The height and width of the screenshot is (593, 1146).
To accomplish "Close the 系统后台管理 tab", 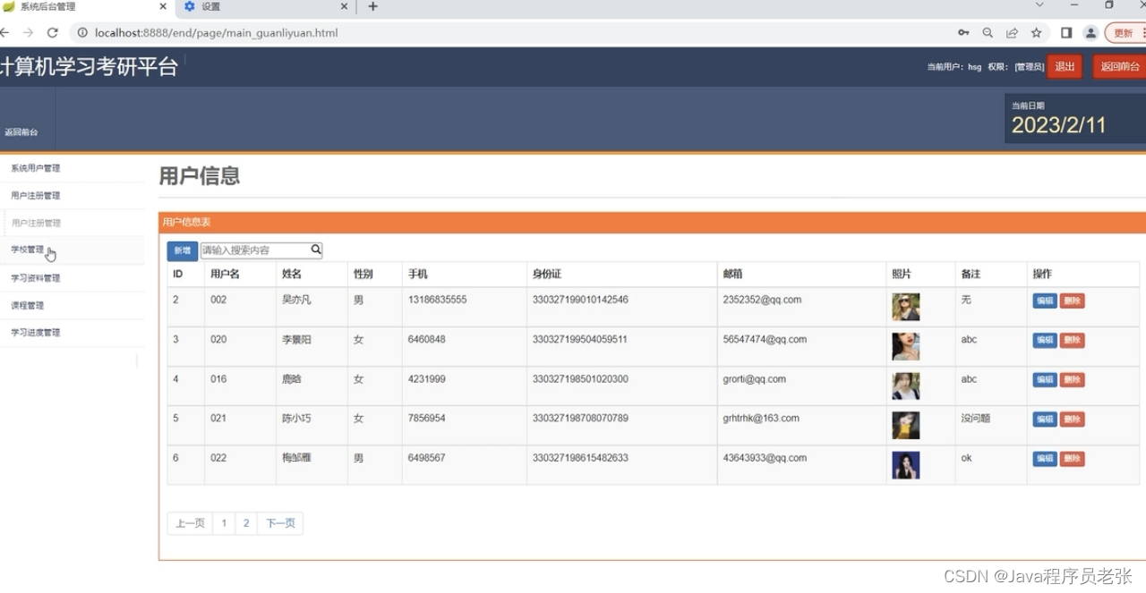I will 163,6.
